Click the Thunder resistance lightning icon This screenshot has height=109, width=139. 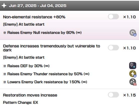click(133, 74)
